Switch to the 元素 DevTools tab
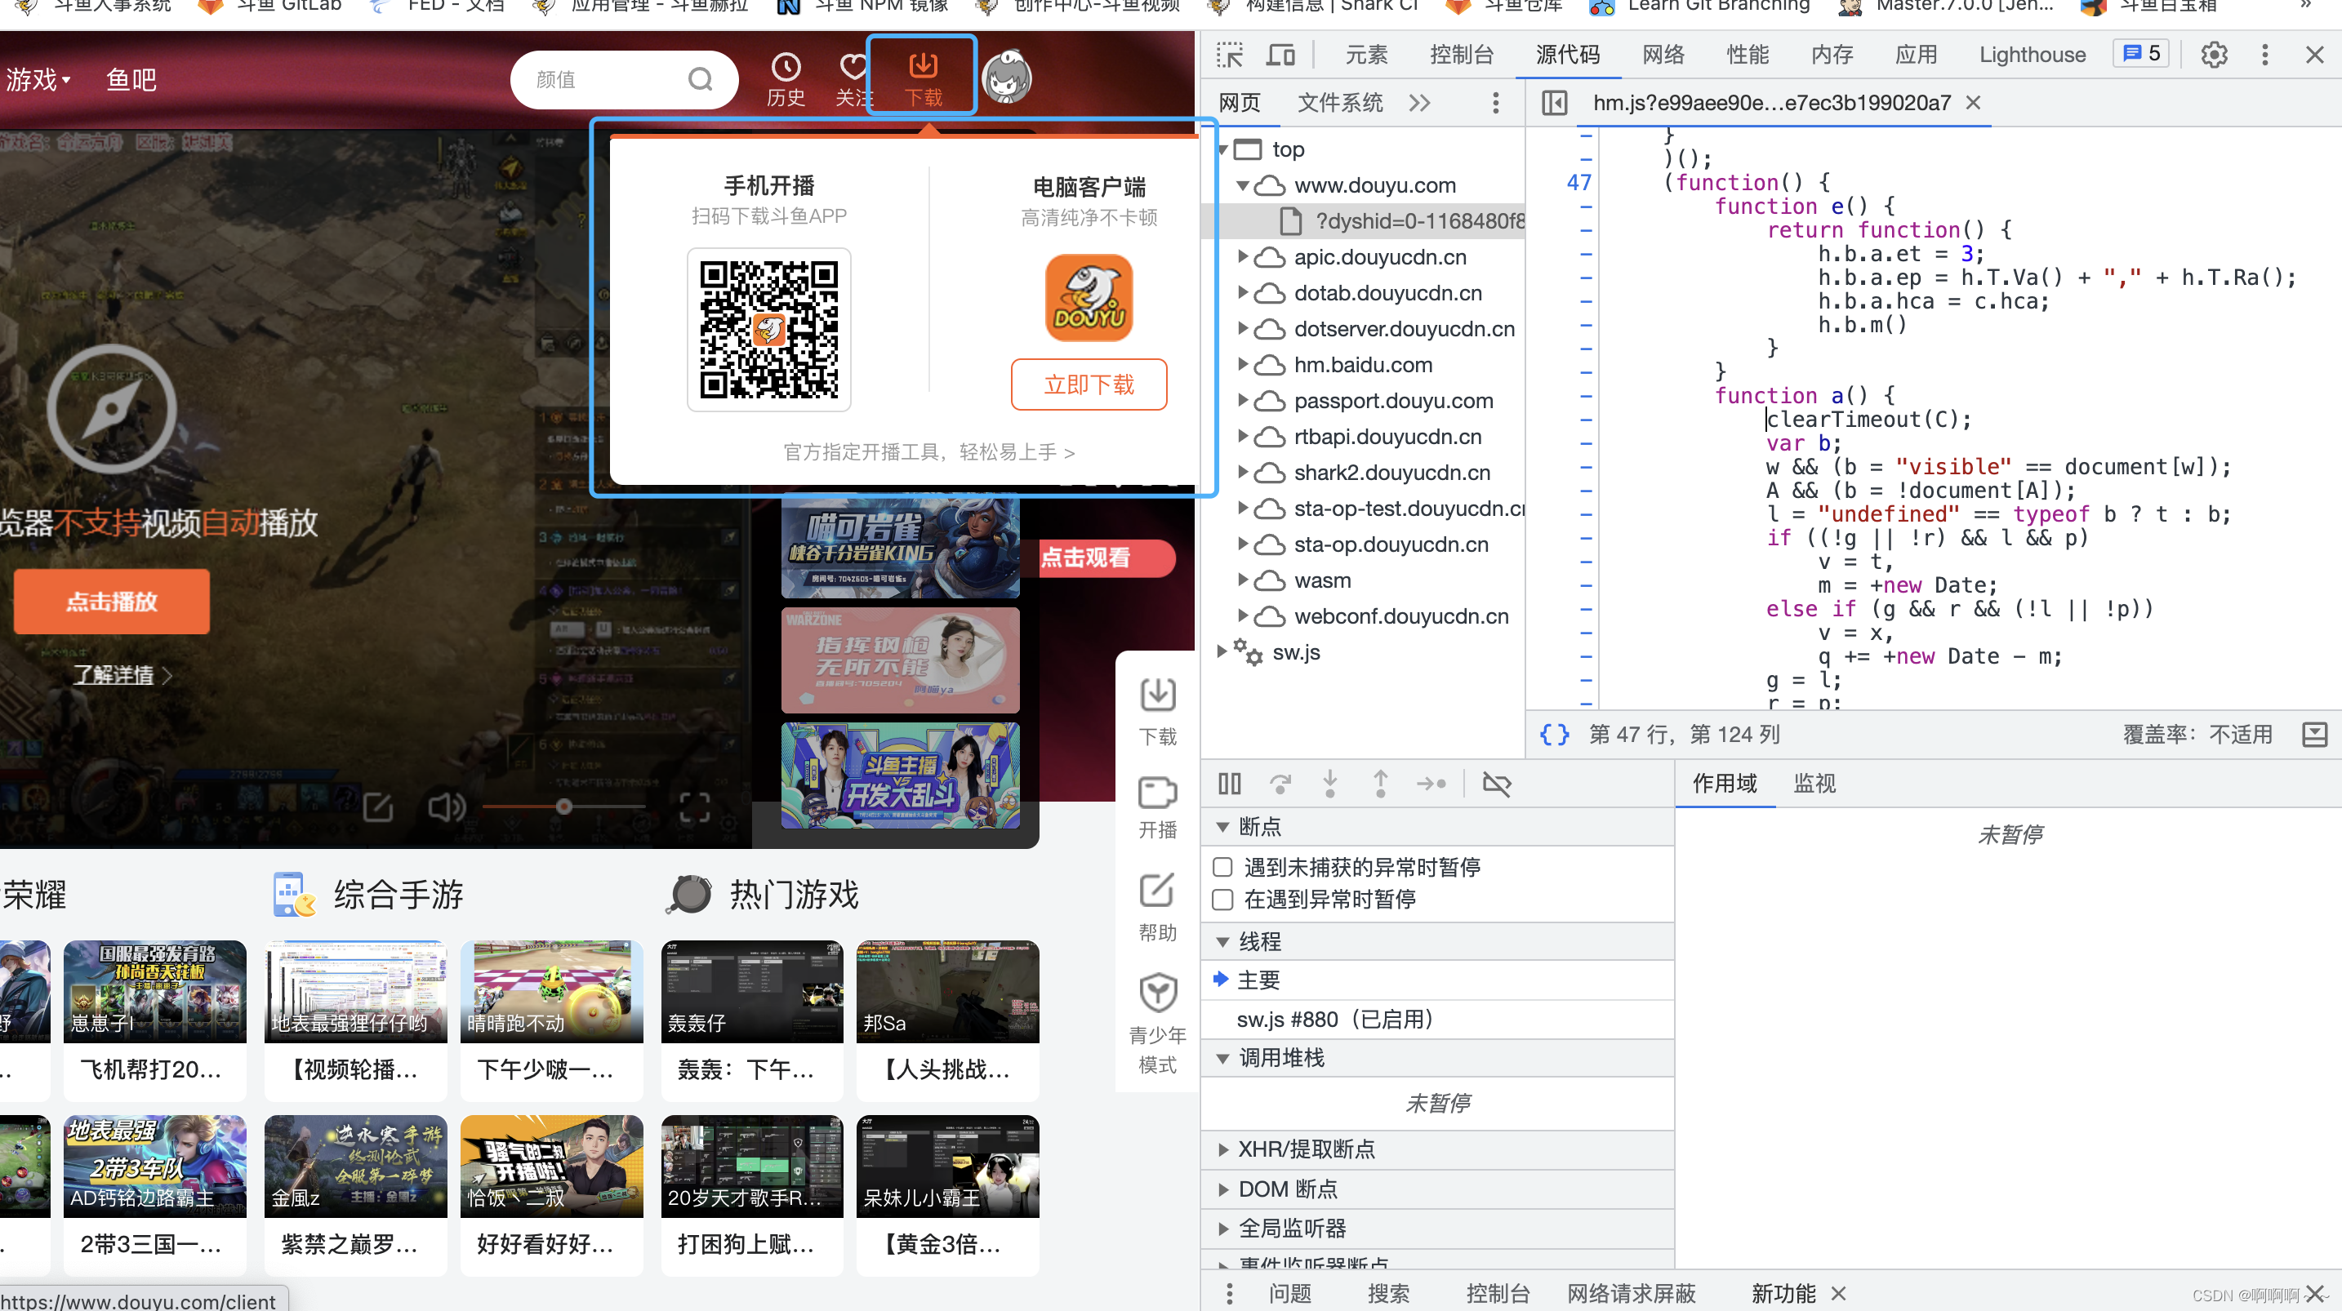 pos(1366,55)
